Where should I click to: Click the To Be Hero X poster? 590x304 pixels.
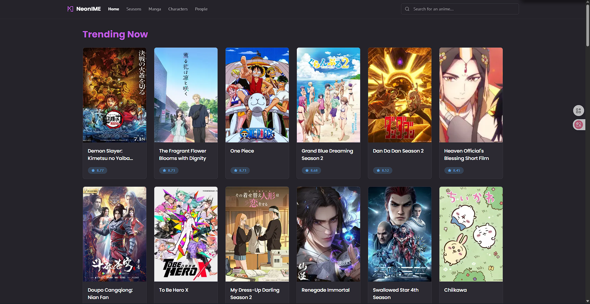pos(186,234)
